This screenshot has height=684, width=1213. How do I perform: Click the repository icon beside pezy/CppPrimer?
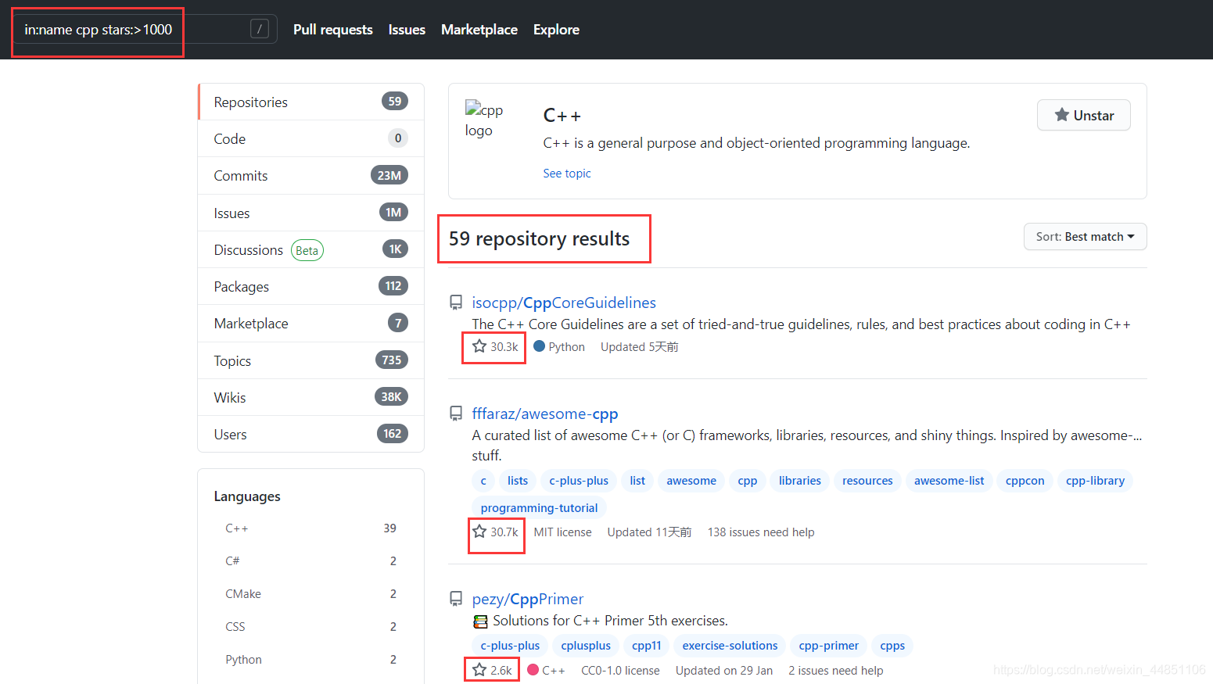coord(456,599)
